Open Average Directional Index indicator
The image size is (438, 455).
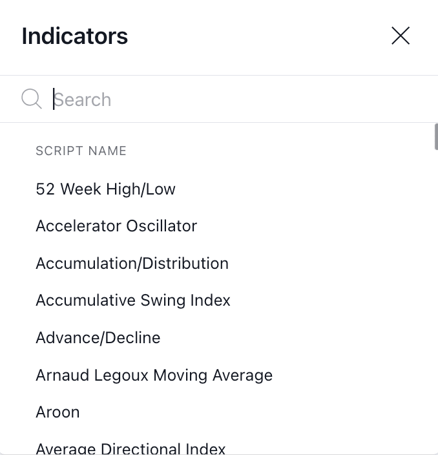pos(130,448)
